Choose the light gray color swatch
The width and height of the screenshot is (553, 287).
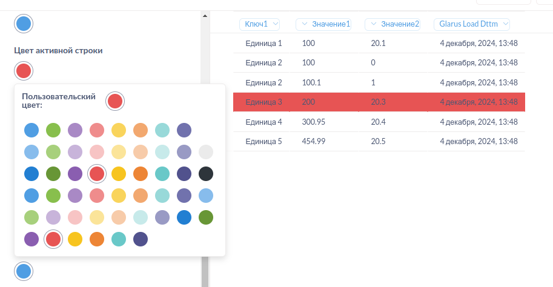[x=206, y=152]
